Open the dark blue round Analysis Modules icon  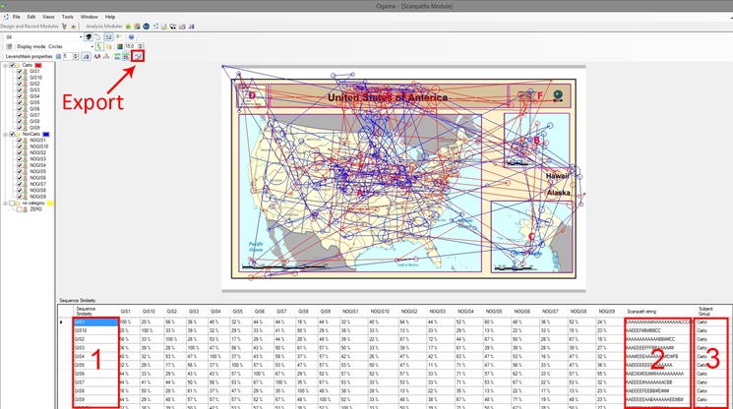pyautogui.click(x=146, y=27)
